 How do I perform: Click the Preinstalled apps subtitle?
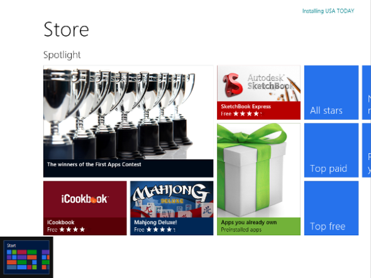tap(241, 230)
